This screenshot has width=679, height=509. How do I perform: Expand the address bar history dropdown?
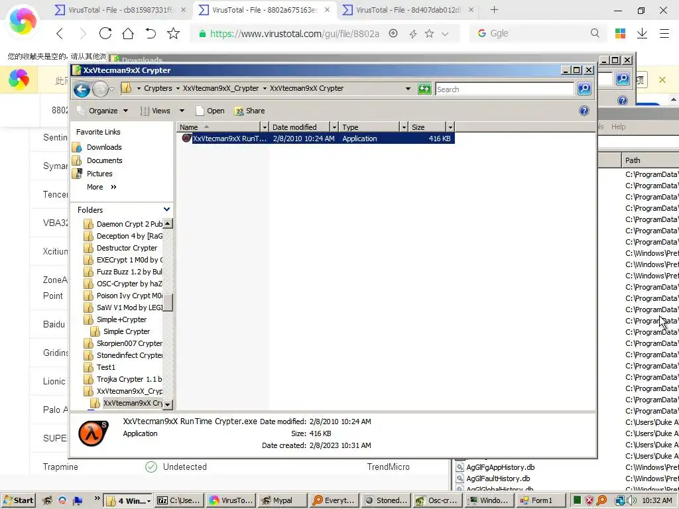coord(408,89)
